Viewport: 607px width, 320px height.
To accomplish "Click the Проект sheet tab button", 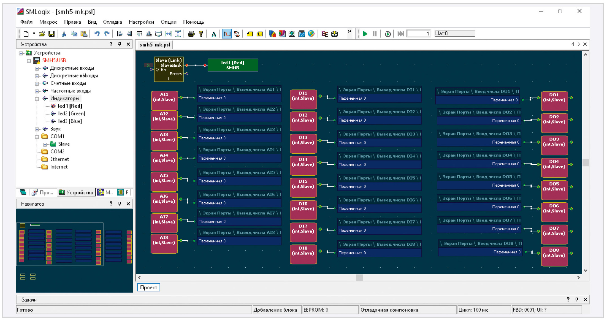I will pyautogui.click(x=148, y=287).
